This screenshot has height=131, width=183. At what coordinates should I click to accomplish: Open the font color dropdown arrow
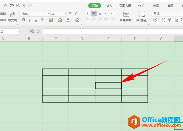pos(71,20)
